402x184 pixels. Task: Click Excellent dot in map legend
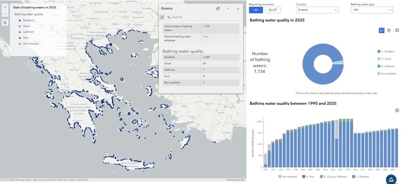point(20,20)
